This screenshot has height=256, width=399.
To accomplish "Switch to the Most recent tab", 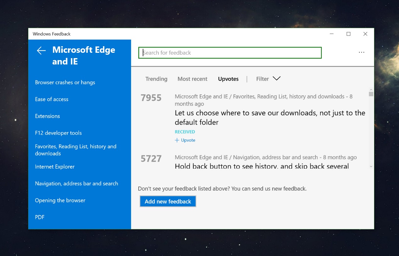I will coord(192,79).
